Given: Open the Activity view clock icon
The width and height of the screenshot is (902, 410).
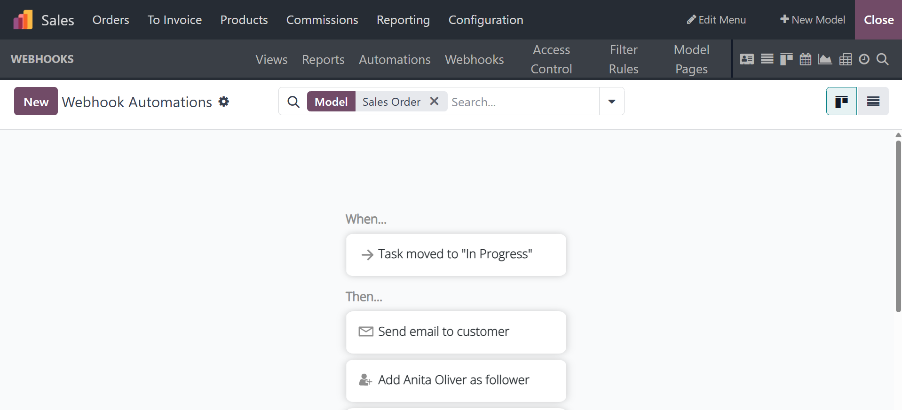Looking at the screenshot, I should 864,59.
